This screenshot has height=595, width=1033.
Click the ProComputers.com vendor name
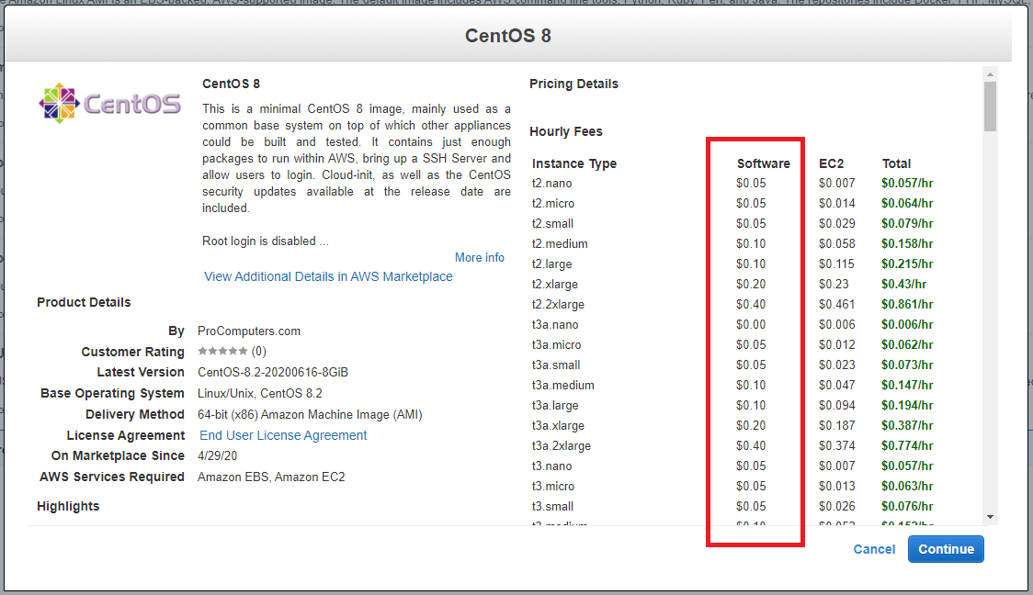249,331
